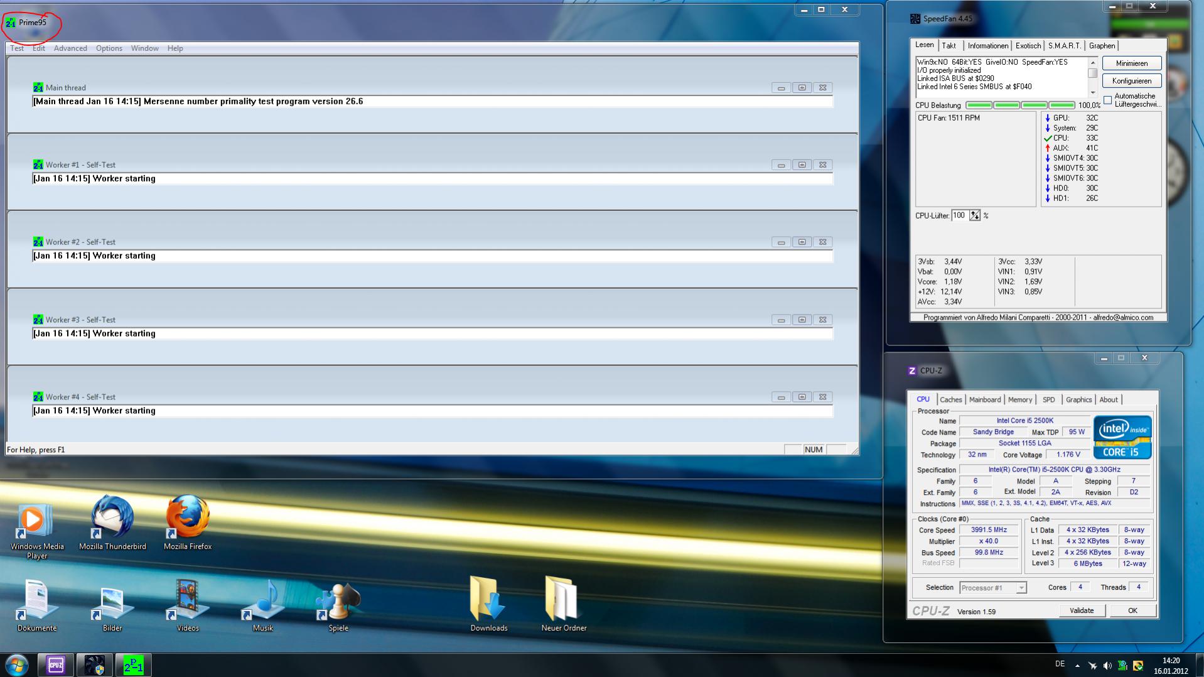Viewport: 1204px width, 677px height.
Task: Switch to the Graphics tab in CPU-Z
Action: (1078, 400)
